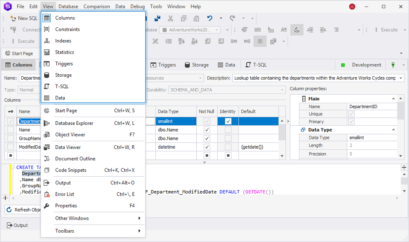Viewport: 409px width, 242px height.
Task: Click the chart with lock toolbar icon
Action: pyautogui.click(x=273, y=41)
